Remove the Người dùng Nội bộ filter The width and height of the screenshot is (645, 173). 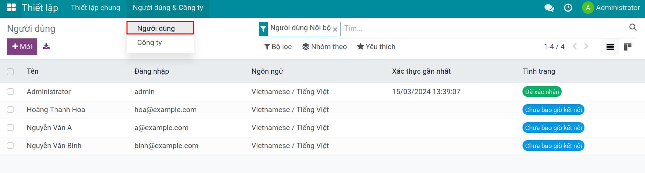point(335,30)
